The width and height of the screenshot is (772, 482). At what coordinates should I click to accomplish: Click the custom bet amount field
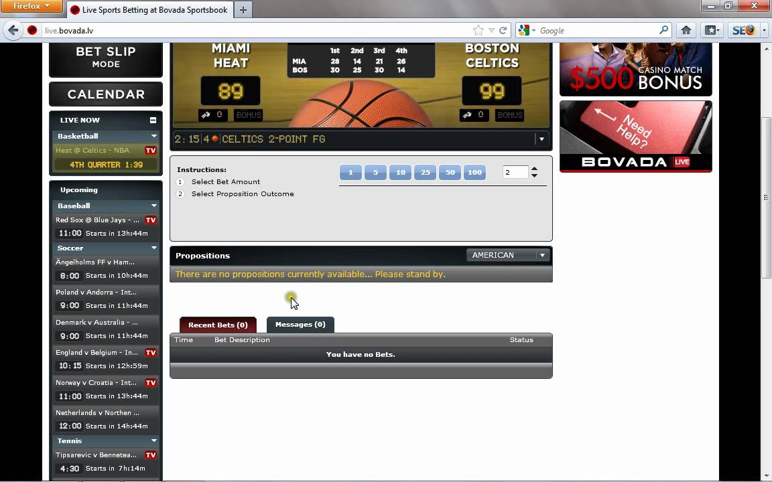515,172
